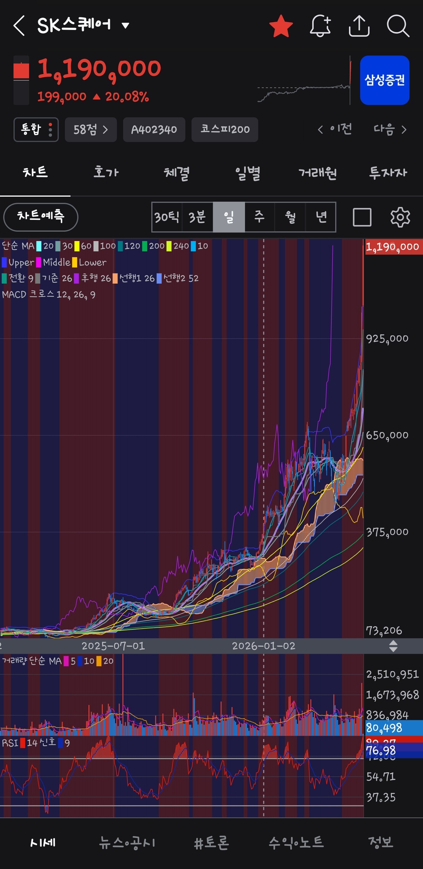Screen dimensions: 423x869
Task: Tap the A402340 stock code chip
Action: [154, 130]
